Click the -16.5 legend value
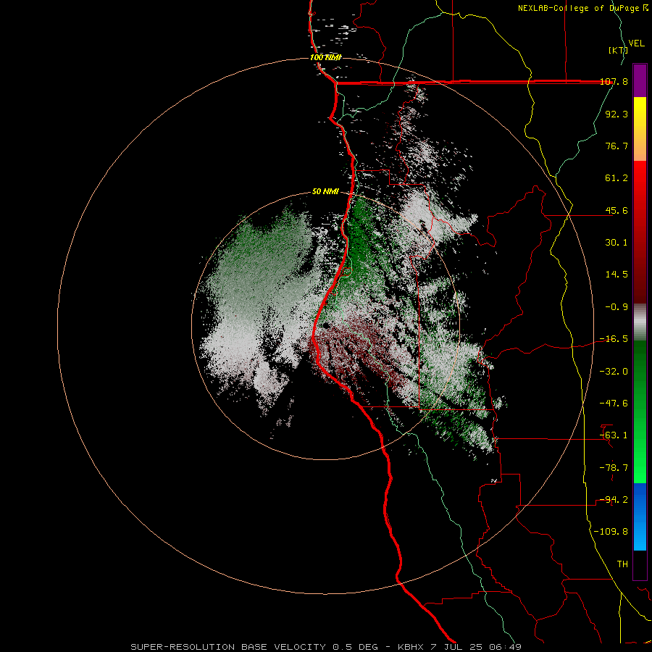The height and width of the screenshot is (652, 652). point(614,339)
